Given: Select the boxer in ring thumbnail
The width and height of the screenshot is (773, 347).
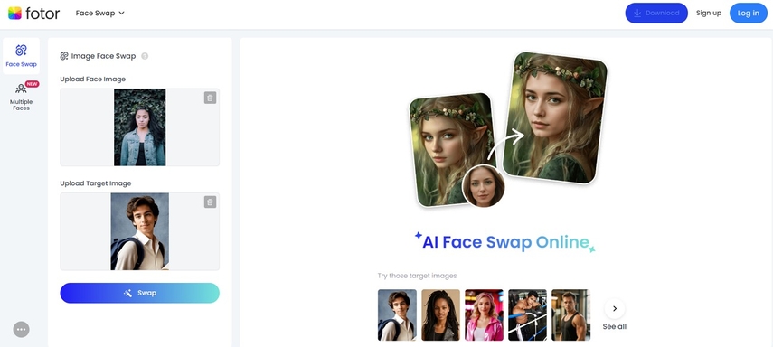Looking at the screenshot, I should [x=527, y=314].
